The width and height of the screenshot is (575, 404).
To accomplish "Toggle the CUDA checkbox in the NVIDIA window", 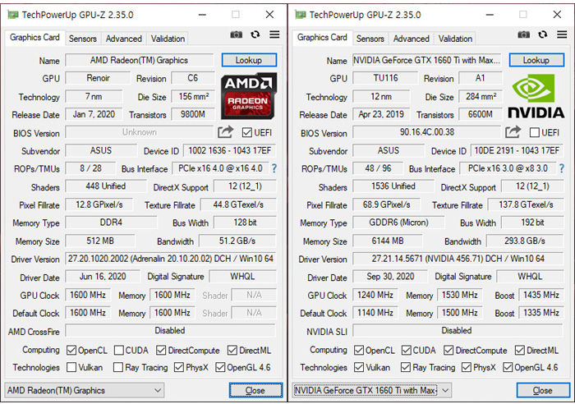I will click(407, 351).
